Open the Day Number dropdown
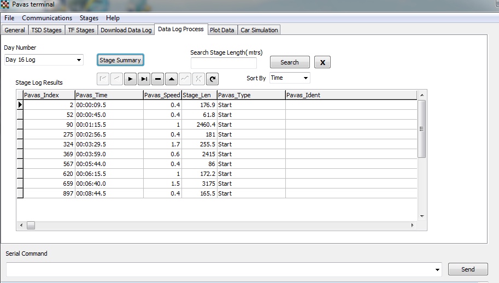This screenshot has width=499, height=283. point(79,60)
